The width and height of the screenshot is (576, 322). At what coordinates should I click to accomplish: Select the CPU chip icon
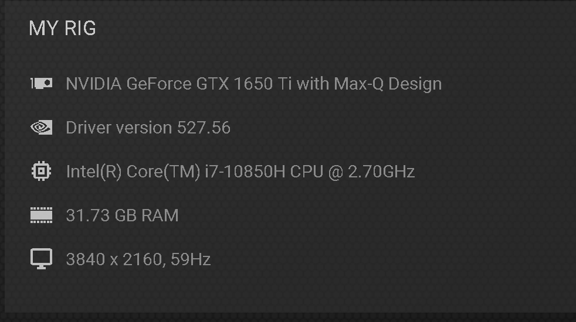(x=41, y=171)
